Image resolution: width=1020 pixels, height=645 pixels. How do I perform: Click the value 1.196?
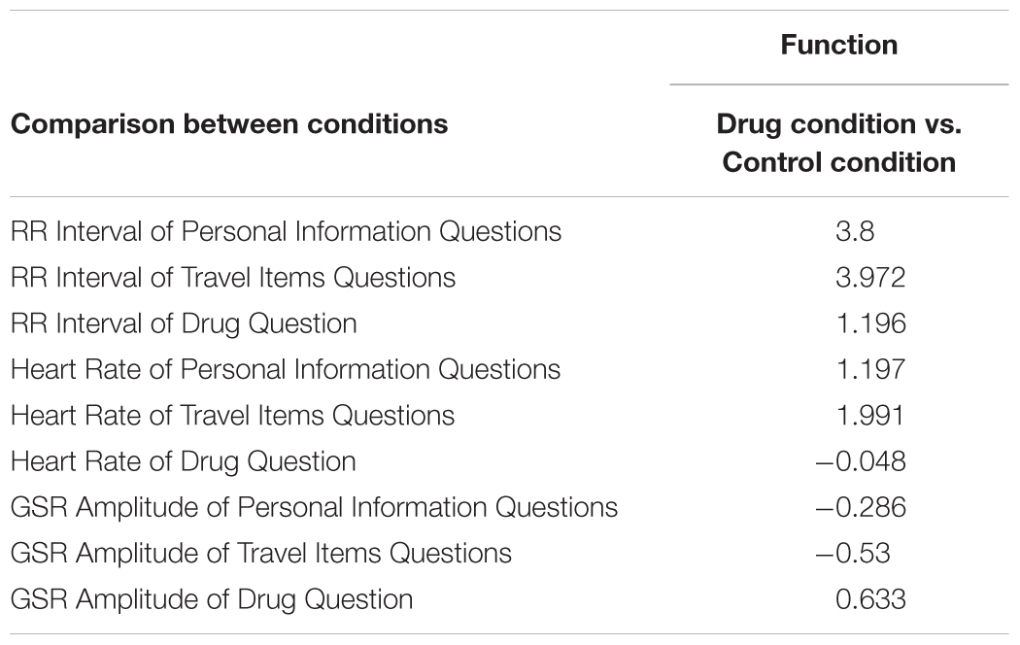coord(870,323)
